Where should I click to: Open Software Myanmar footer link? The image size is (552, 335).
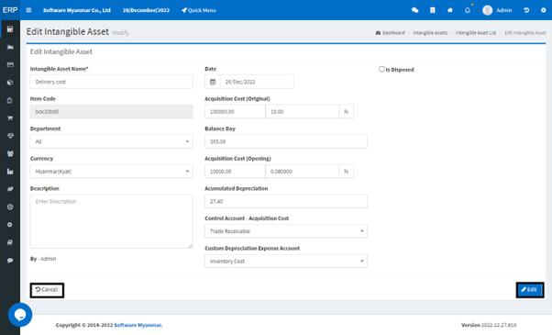138,325
